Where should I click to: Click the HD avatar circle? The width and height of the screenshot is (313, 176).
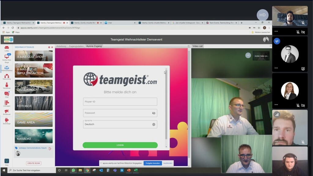pos(263,15)
